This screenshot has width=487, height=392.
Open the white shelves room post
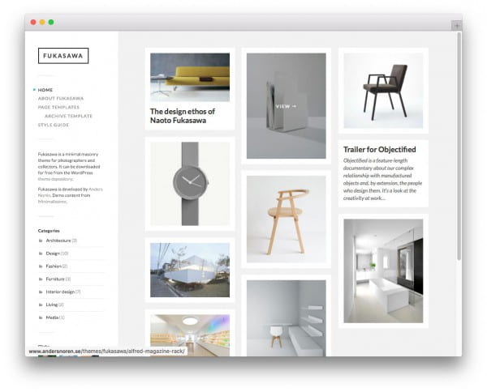click(x=287, y=318)
